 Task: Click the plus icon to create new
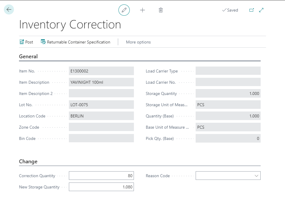click(142, 10)
